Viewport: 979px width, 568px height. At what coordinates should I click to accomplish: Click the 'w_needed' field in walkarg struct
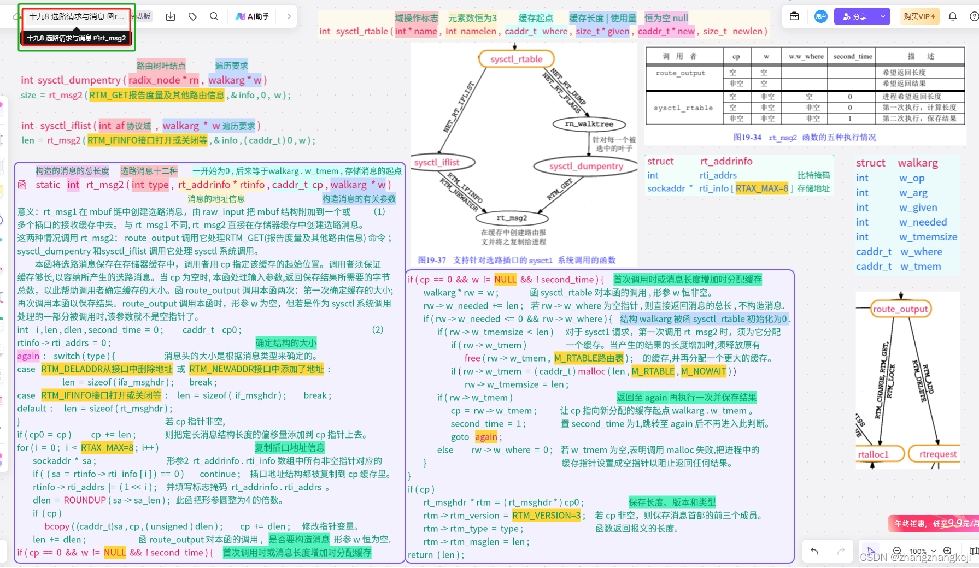point(923,222)
